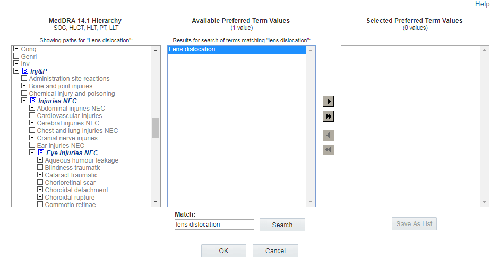491x260 pixels.
Task: Click the Search button
Action: tap(282, 225)
